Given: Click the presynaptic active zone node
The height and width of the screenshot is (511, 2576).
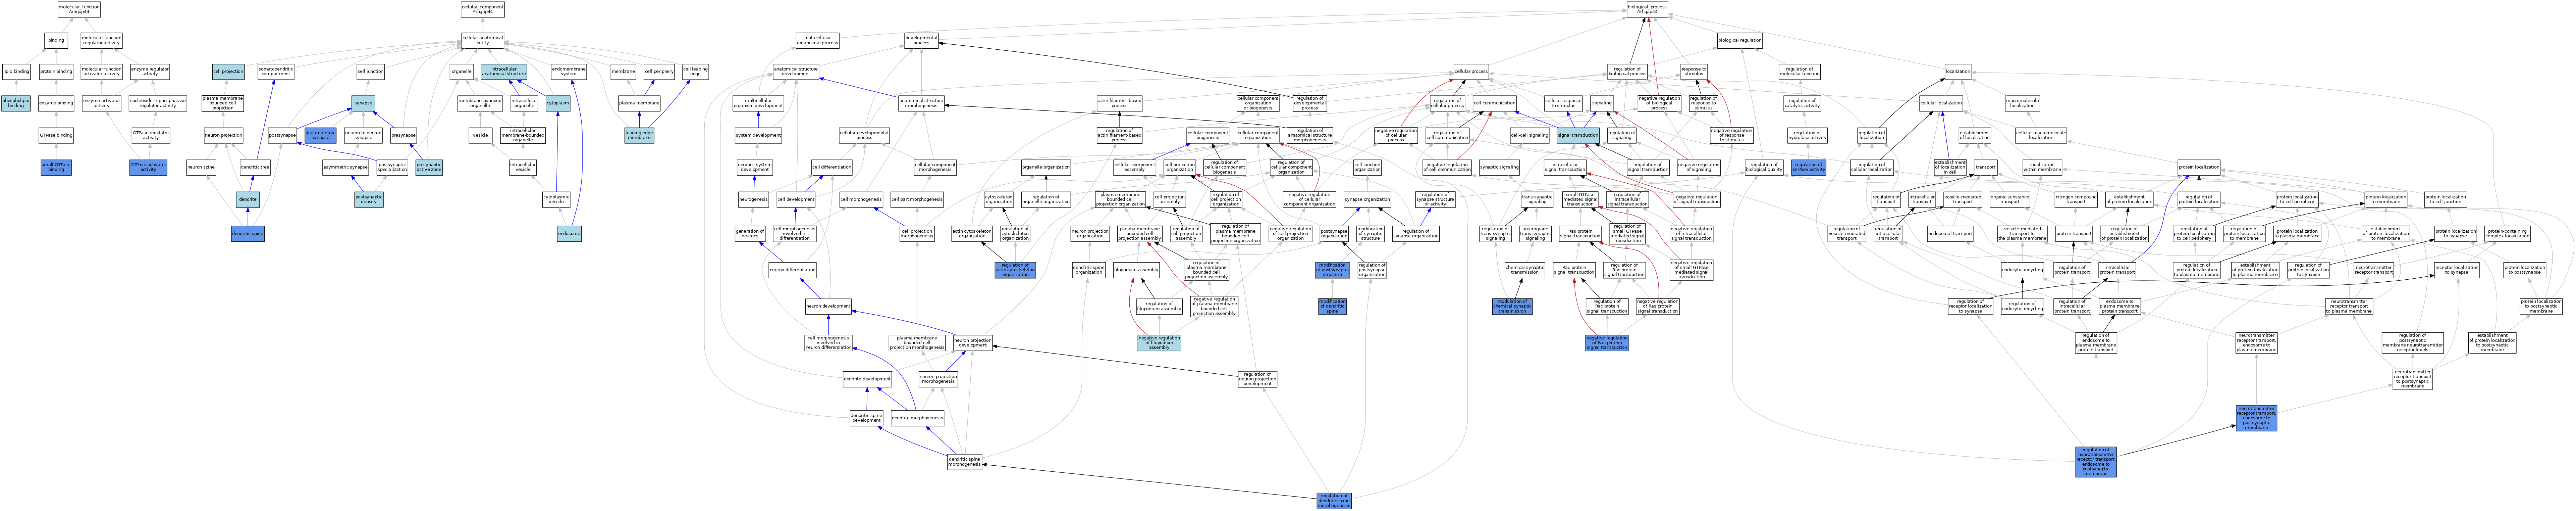Looking at the screenshot, I should 429,168.
